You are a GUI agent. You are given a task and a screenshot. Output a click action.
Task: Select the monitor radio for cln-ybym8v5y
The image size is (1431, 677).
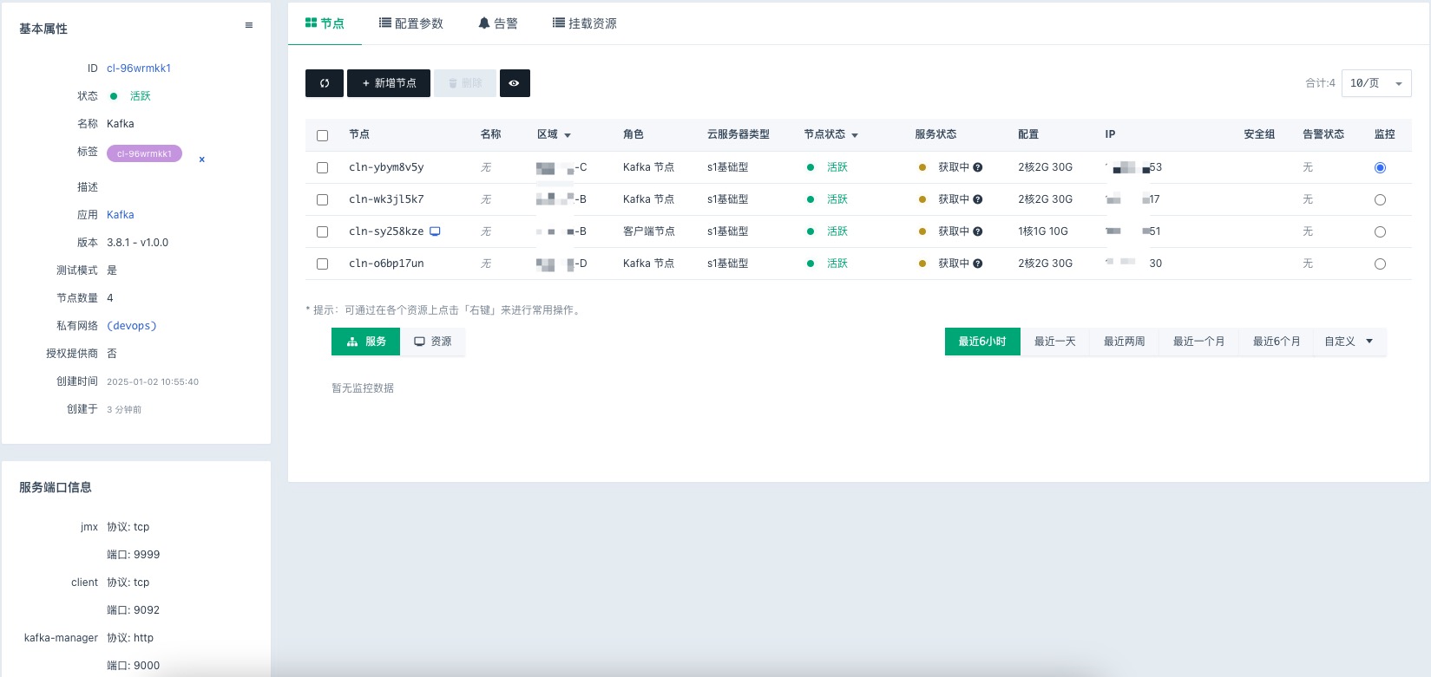click(1381, 168)
